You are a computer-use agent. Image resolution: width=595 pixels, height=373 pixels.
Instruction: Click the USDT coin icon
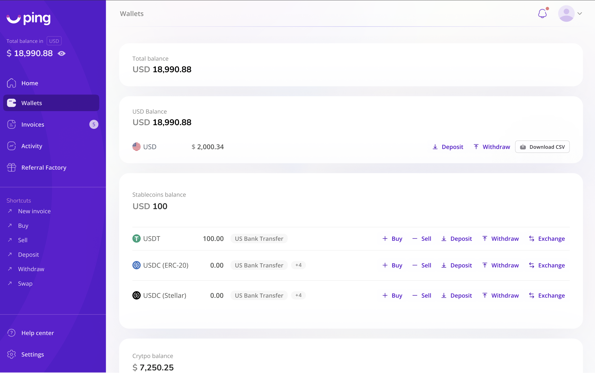(x=136, y=239)
